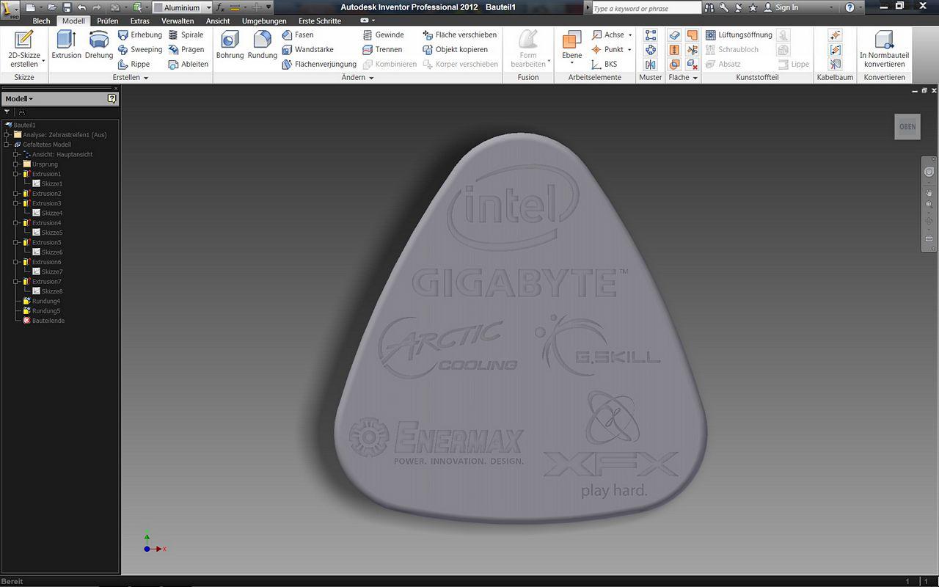This screenshot has width=939, height=587.
Task: Click the keyword search field
Action: pyautogui.click(x=646, y=8)
